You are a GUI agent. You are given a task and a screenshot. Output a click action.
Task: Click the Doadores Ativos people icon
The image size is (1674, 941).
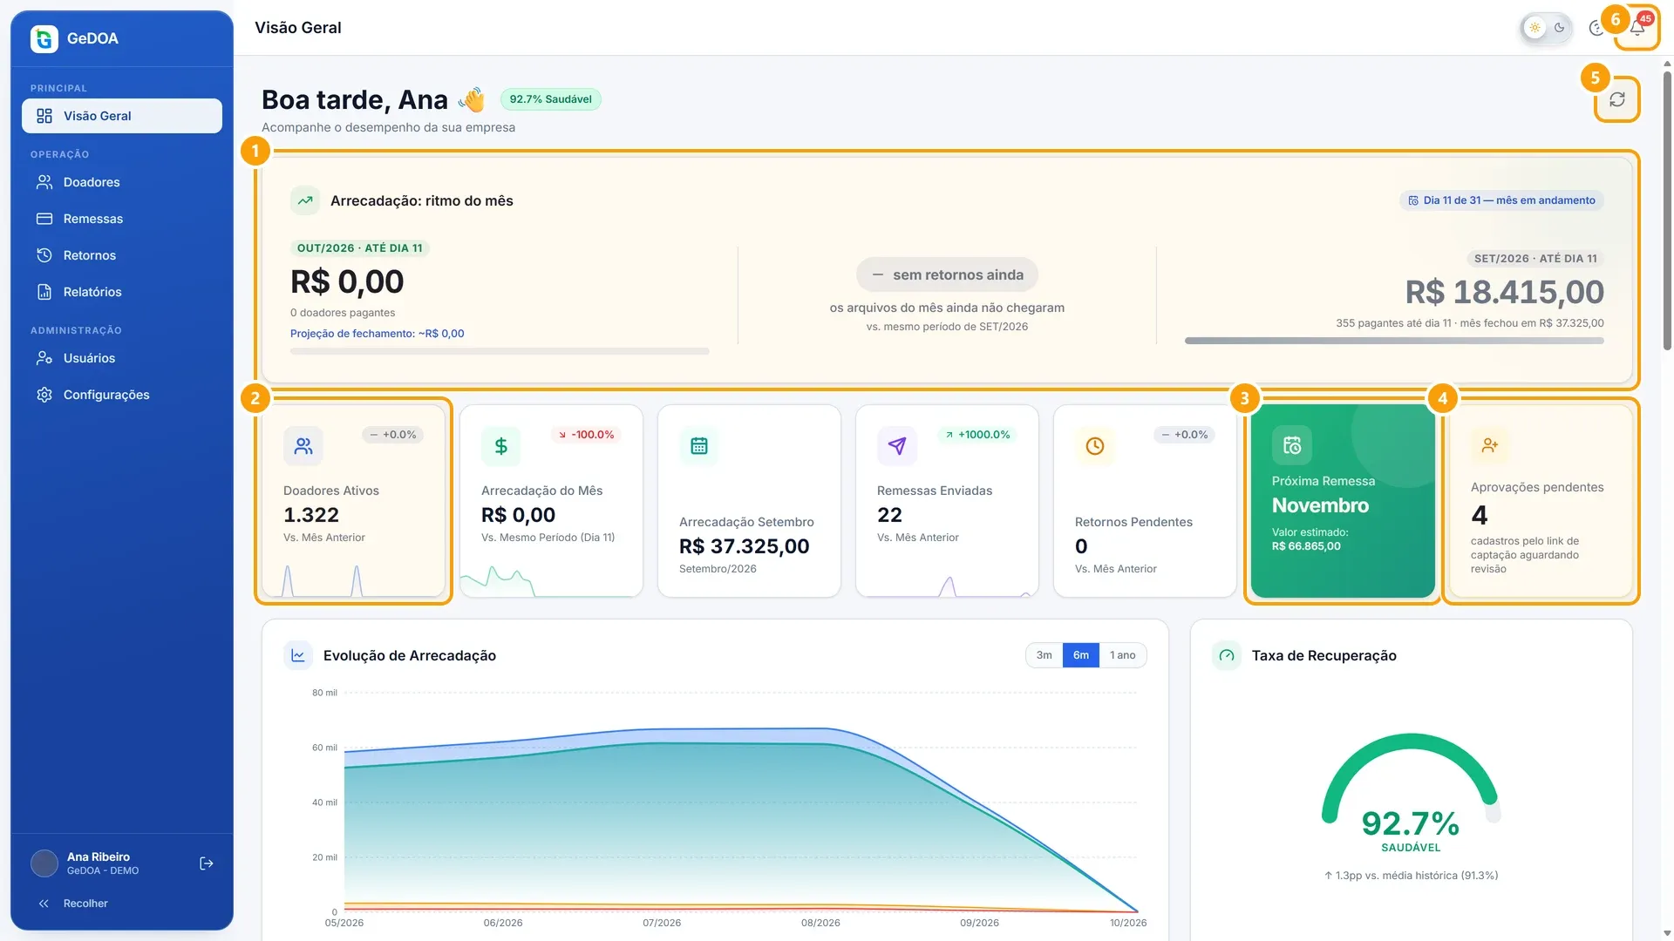(303, 446)
